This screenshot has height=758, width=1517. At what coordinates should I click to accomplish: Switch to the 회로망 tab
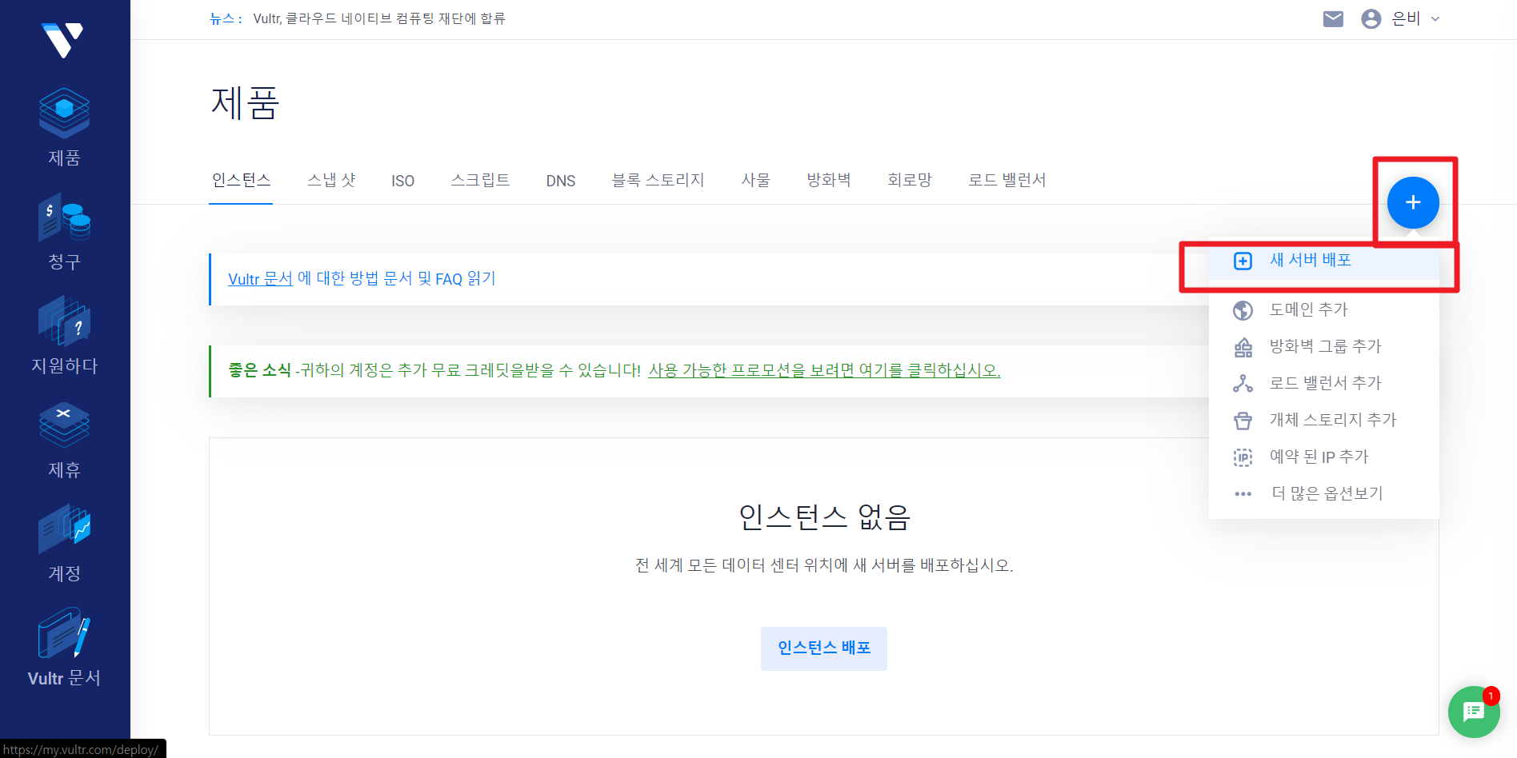click(910, 181)
